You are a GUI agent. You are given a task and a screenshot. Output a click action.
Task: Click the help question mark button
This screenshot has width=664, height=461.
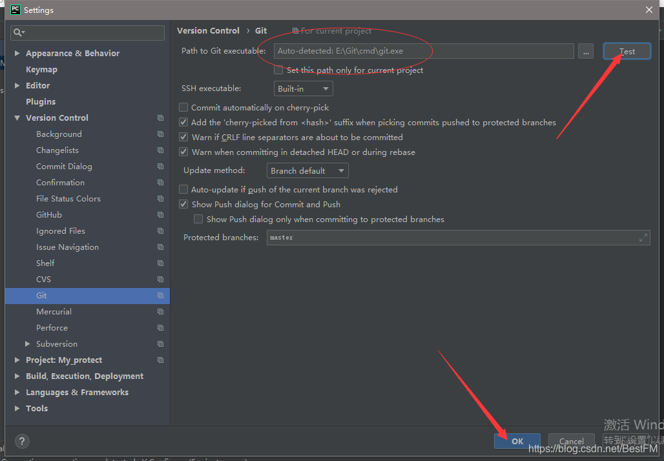click(22, 442)
